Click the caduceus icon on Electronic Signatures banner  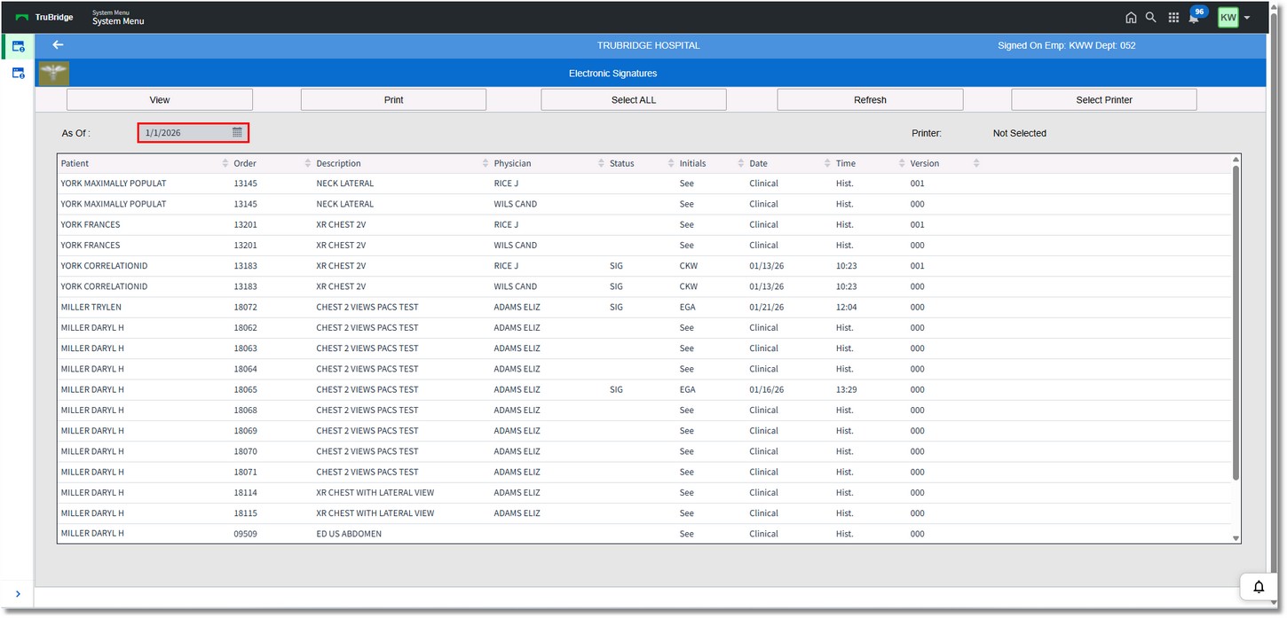coord(52,73)
